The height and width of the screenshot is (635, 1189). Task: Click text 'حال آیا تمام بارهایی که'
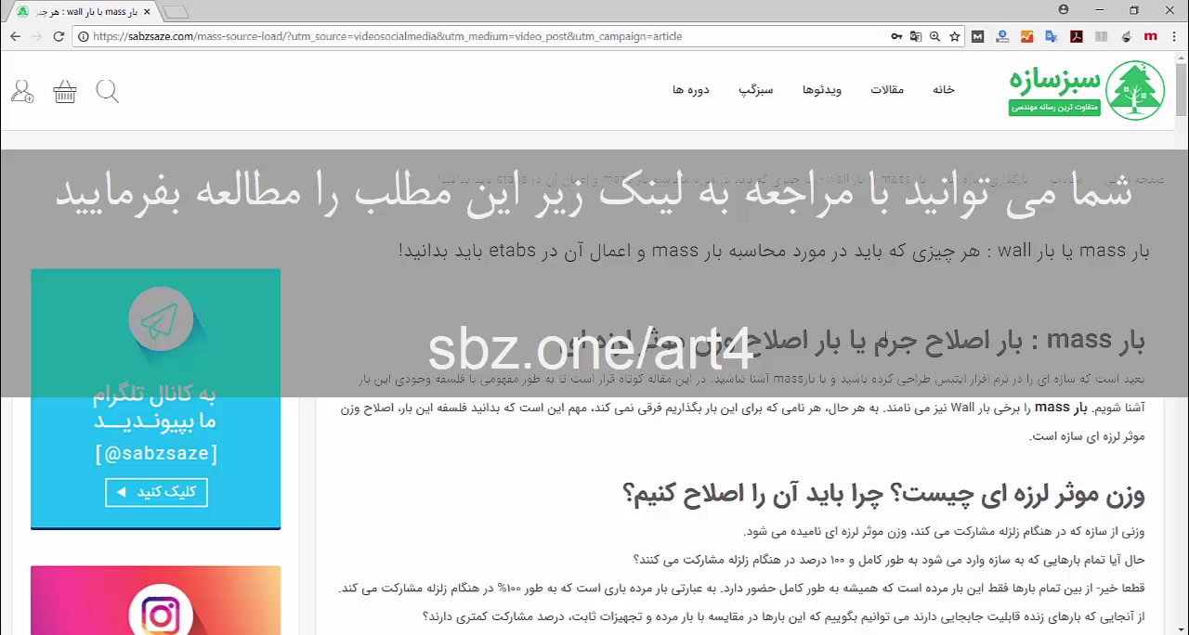point(889,560)
